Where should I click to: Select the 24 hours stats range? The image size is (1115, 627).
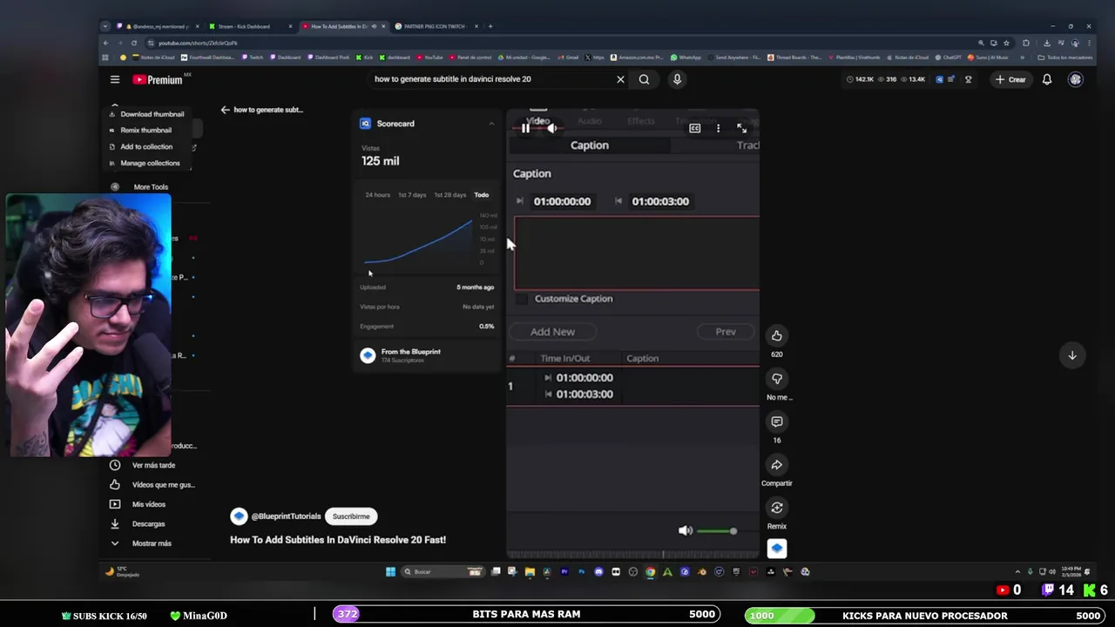click(x=377, y=195)
